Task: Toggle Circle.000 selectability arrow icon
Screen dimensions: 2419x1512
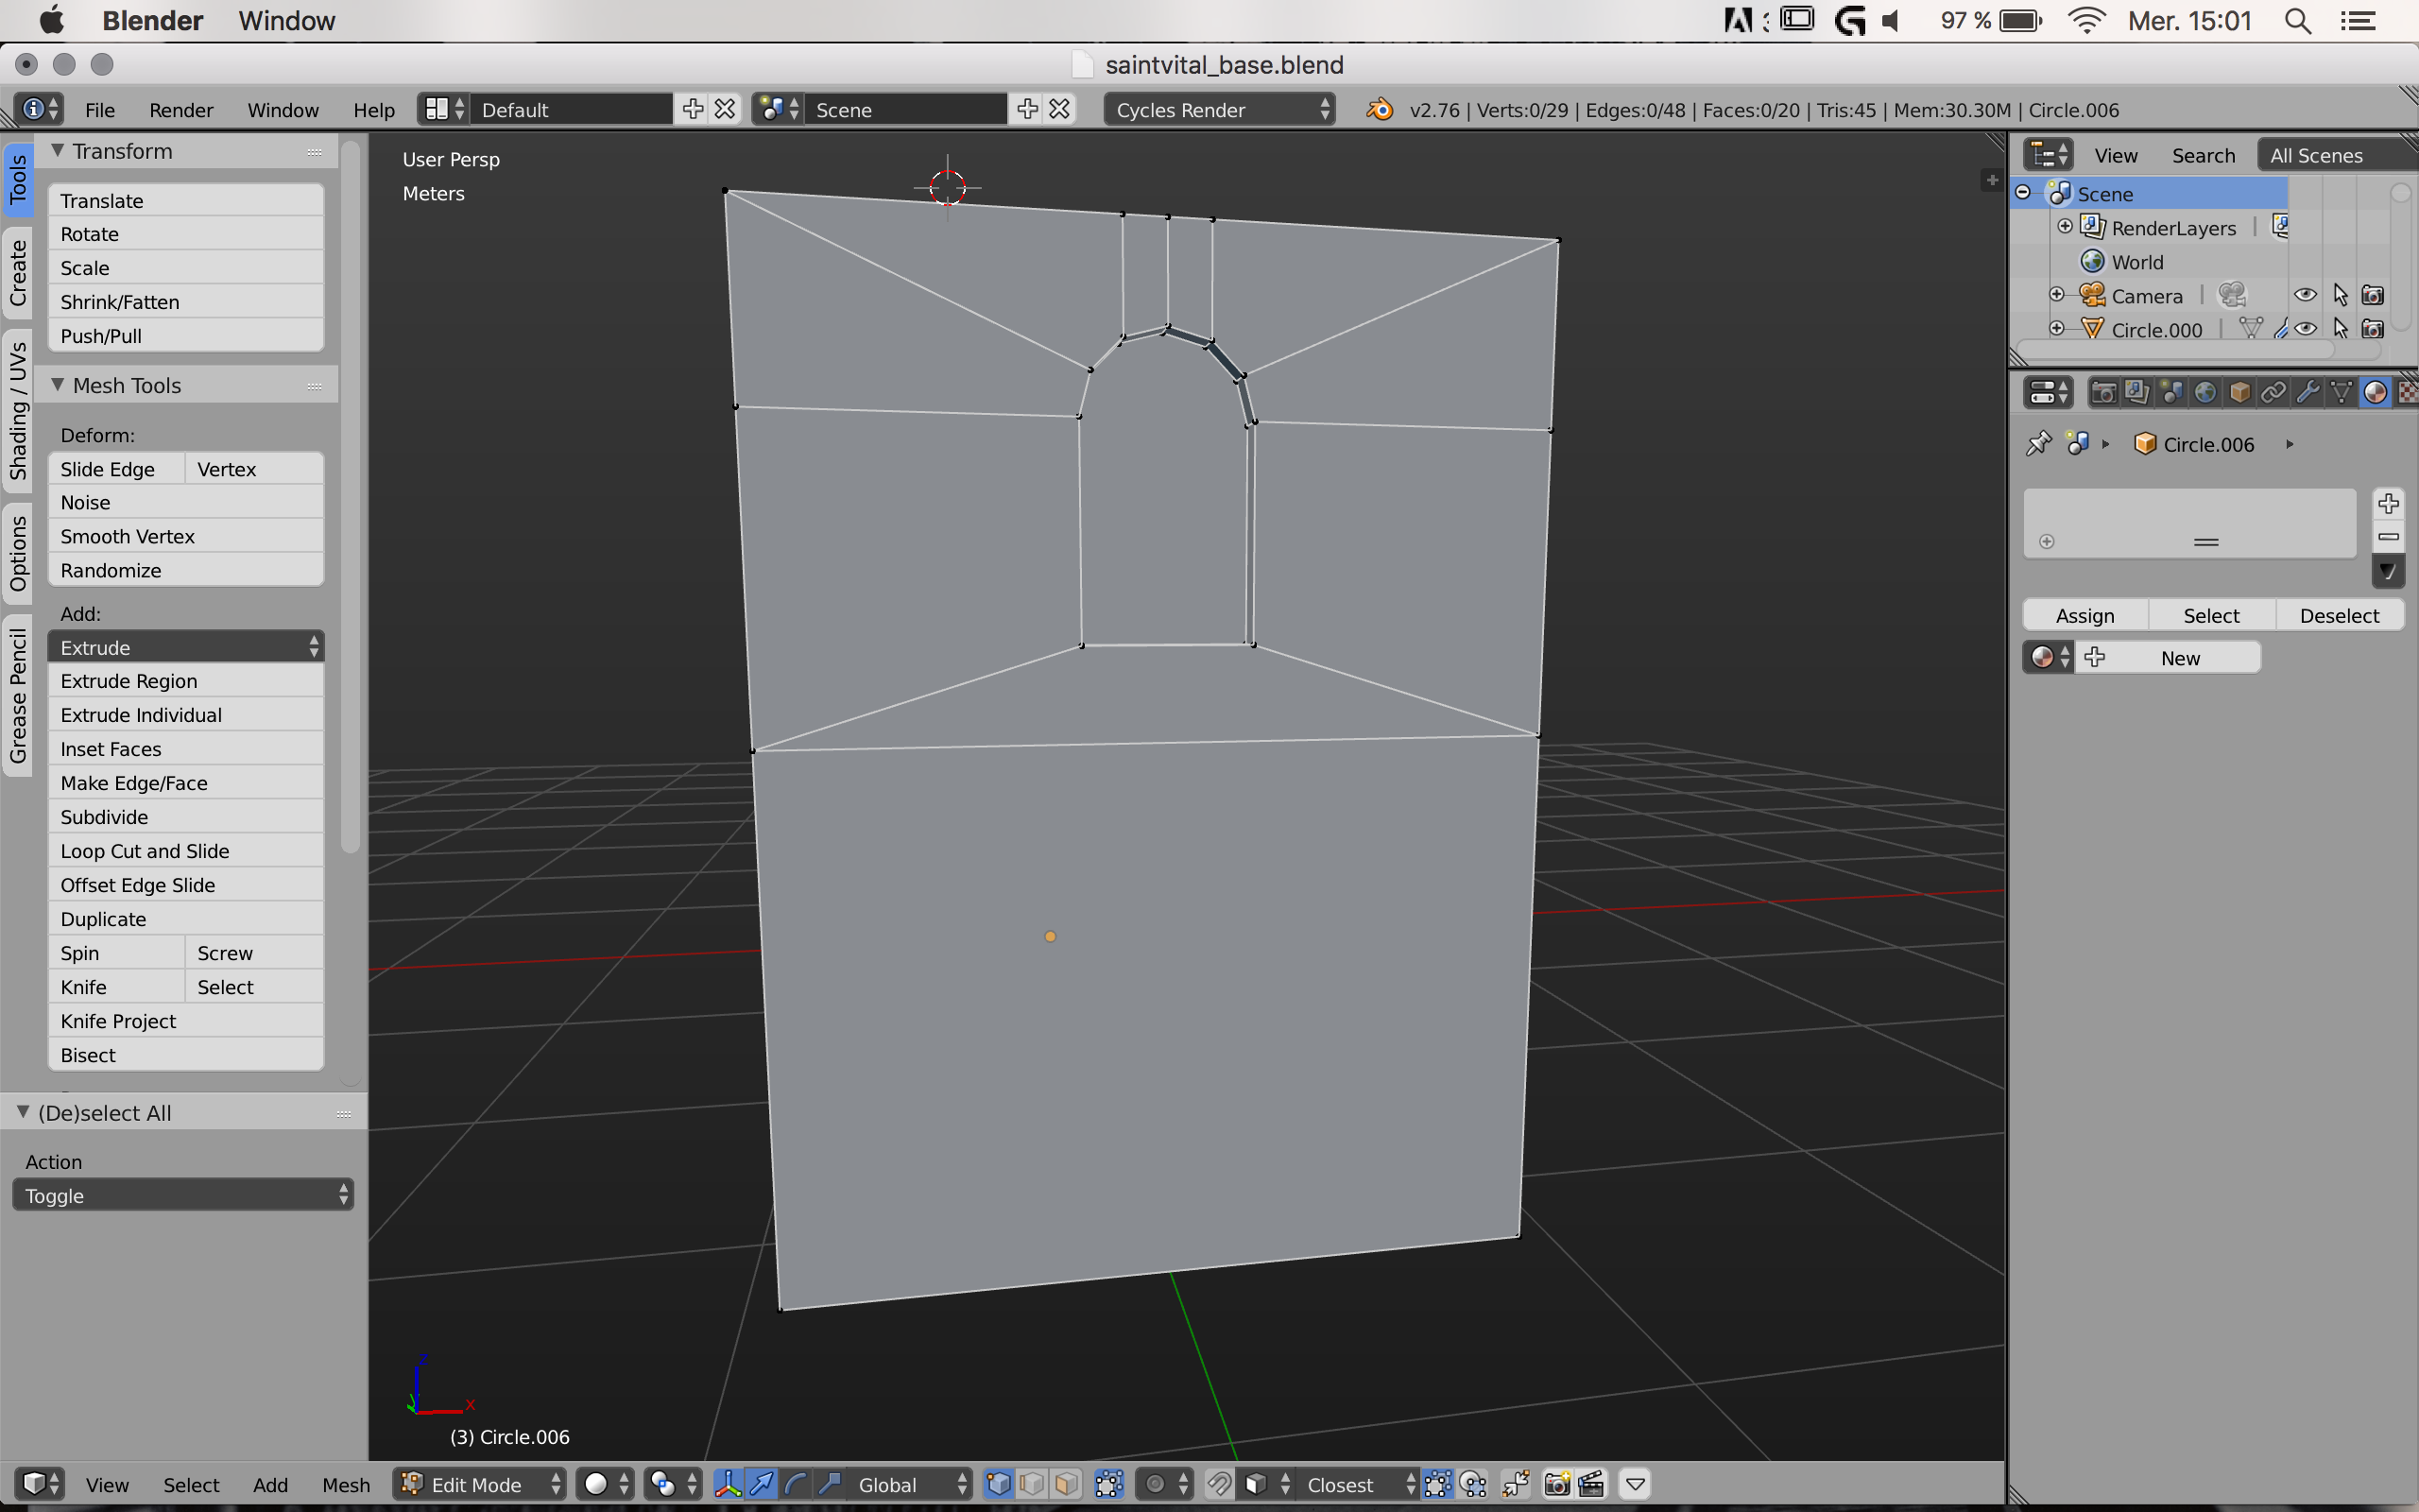Action: coord(2340,329)
